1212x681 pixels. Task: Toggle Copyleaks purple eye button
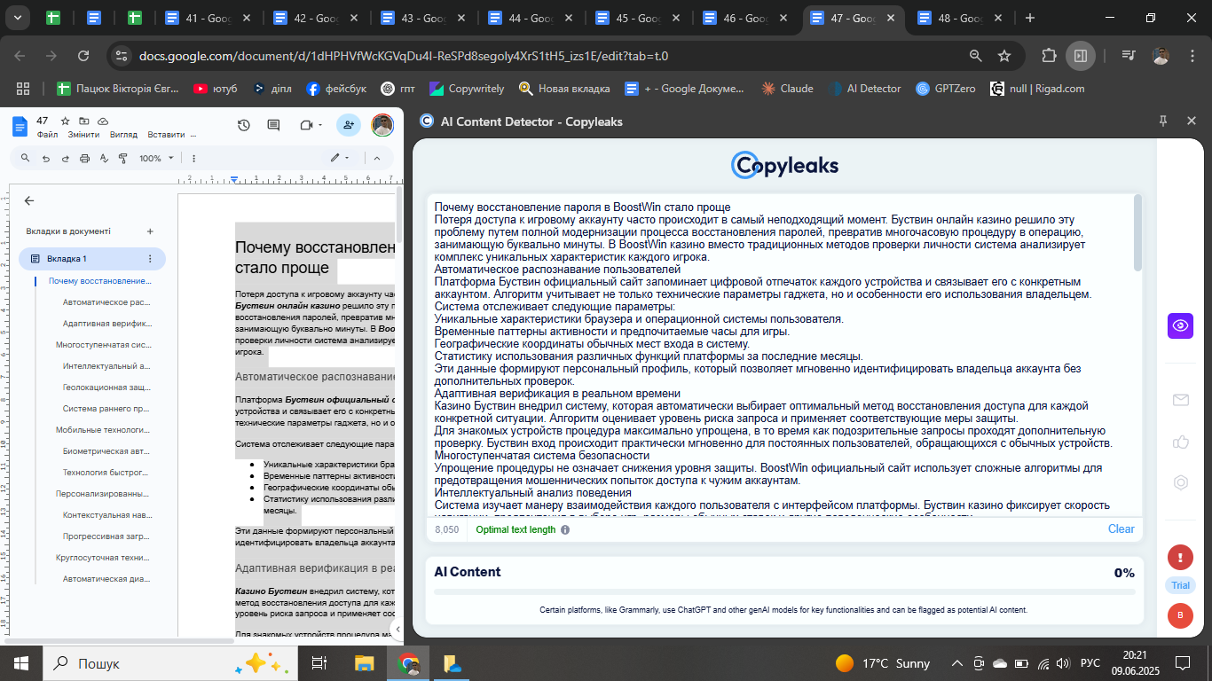tap(1180, 325)
